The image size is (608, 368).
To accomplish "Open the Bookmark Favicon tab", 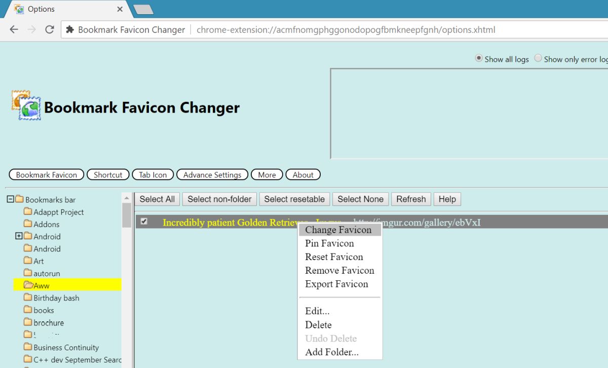I will click(47, 175).
